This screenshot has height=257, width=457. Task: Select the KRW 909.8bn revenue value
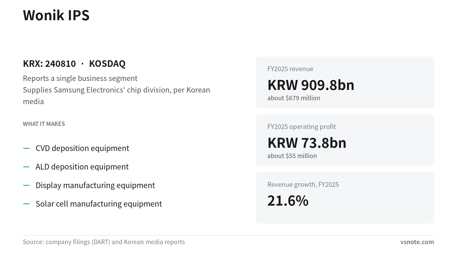point(311,85)
